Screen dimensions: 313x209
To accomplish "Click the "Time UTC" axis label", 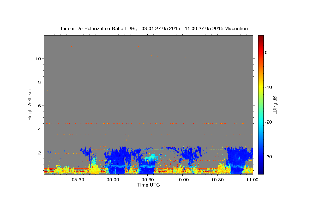I will (148, 185).
